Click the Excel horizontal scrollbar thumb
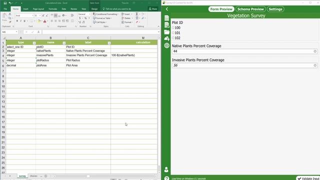320x180 pixels. tap(88, 176)
